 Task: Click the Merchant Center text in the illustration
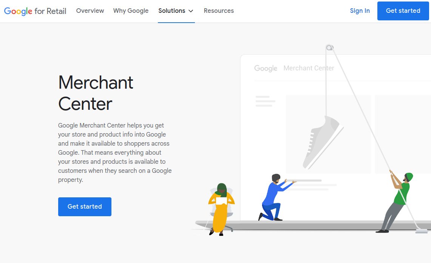point(309,68)
